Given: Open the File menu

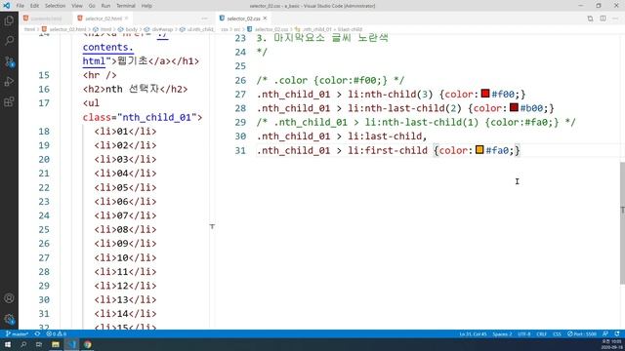Looking at the screenshot, I should tap(20, 6).
